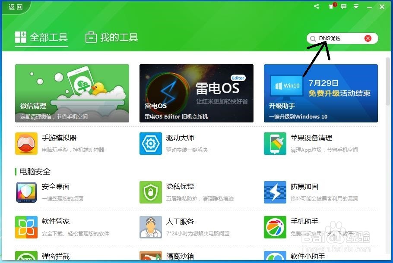Click the 隐私保镖 title text
This screenshot has height=263, width=393.
[x=180, y=187]
